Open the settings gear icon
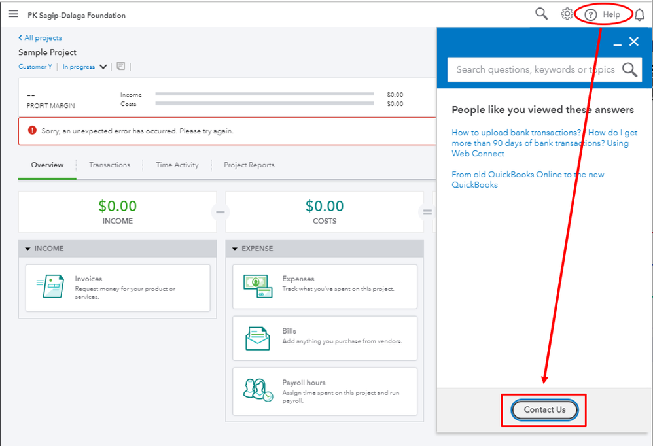This screenshot has height=446, width=653. tap(567, 14)
